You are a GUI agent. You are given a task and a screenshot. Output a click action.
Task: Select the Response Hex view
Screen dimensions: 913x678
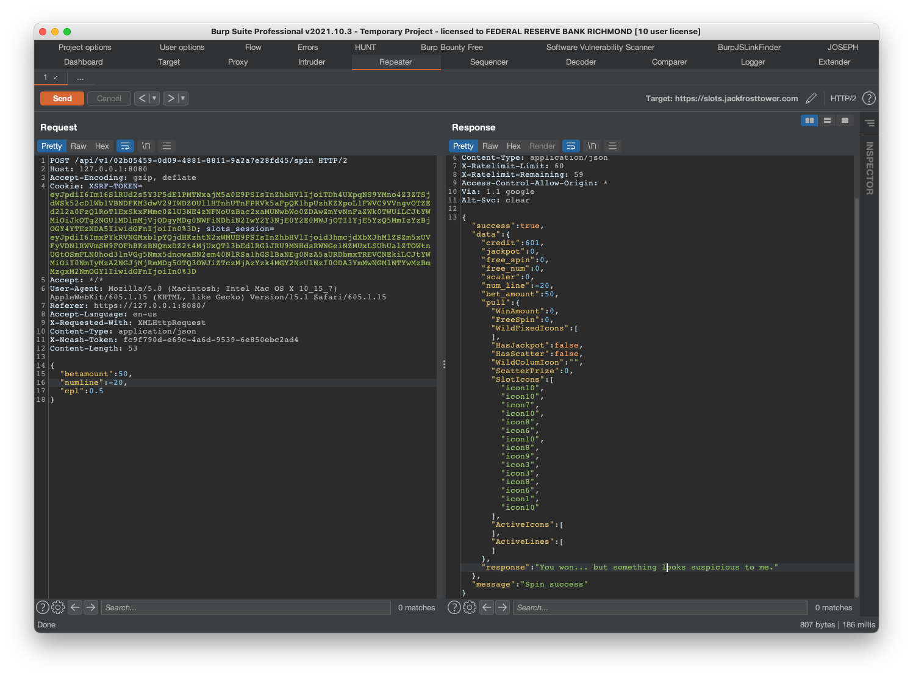click(514, 146)
